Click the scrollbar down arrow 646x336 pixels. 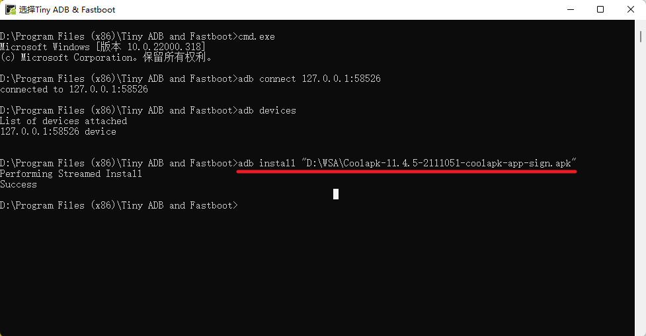(x=641, y=330)
